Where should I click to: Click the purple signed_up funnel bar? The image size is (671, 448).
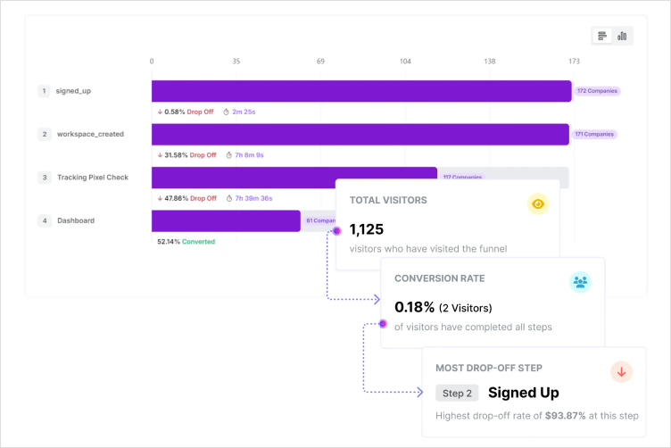360,91
